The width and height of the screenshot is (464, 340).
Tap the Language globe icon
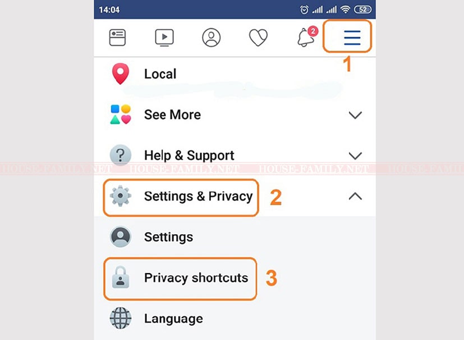coord(121,318)
